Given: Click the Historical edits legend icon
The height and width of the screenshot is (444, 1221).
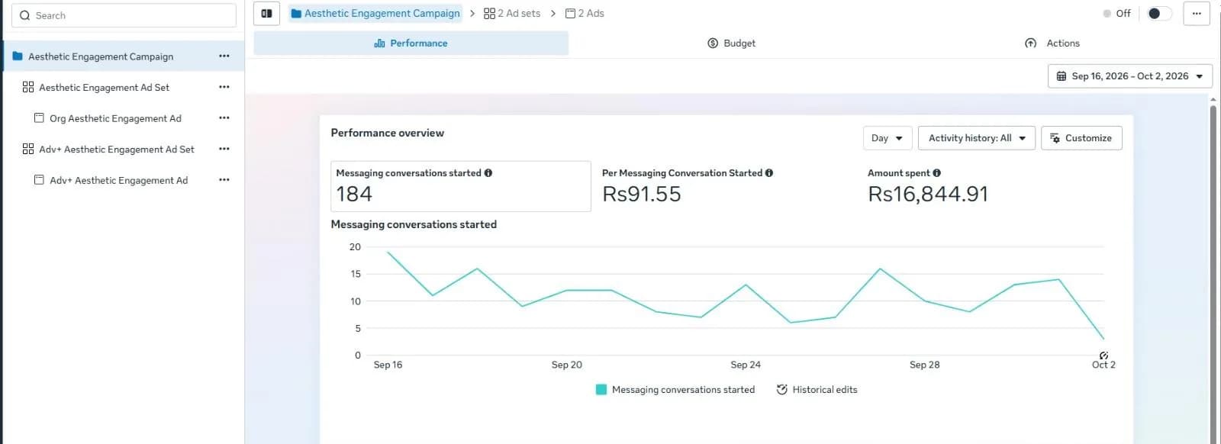Looking at the screenshot, I should (x=782, y=390).
